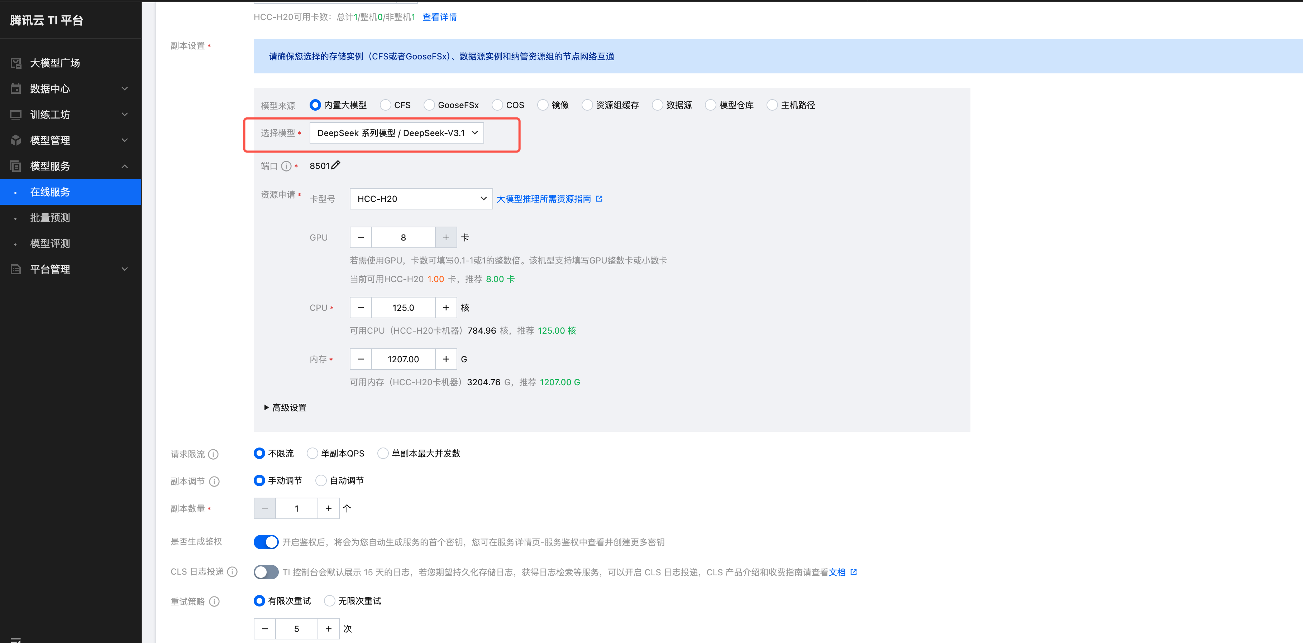Click the GPU count input field
The height and width of the screenshot is (643, 1303).
pos(403,238)
